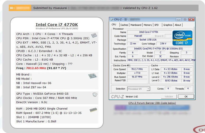Click the Multiplier value x 77.0
Screen dimensions: 205x133
tap(137, 73)
